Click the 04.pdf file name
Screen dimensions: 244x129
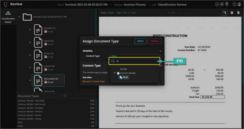[50, 70]
